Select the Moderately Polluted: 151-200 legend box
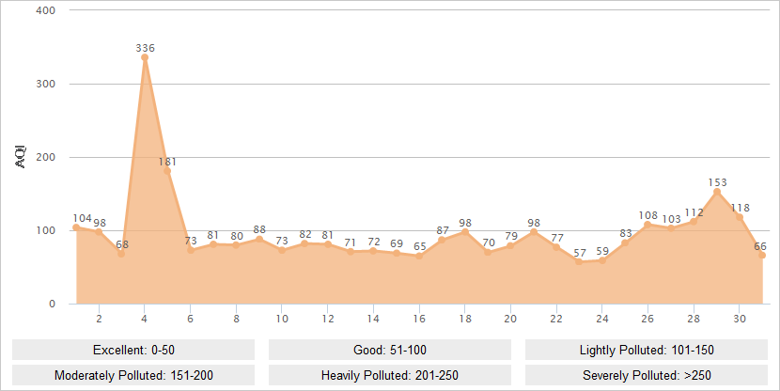This screenshot has width=780, height=391. 133,375
